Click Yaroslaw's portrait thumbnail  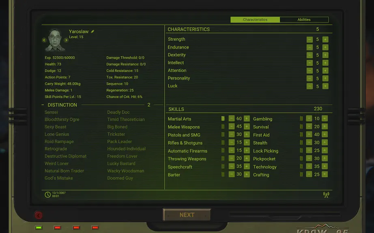(55, 40)
